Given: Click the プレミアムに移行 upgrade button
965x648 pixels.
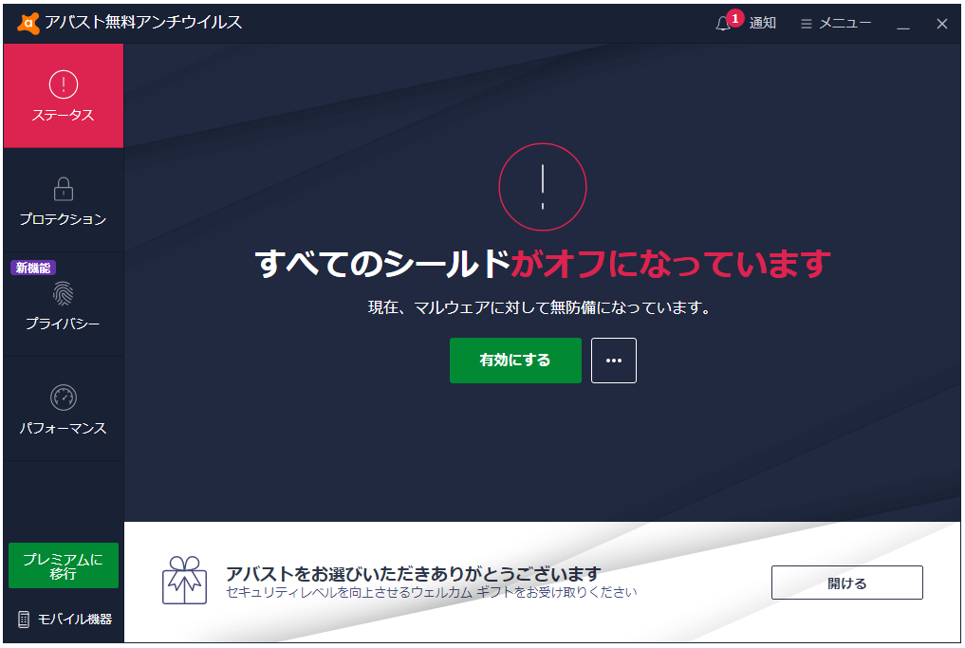Looking at the screenshot, I should 64,565.
